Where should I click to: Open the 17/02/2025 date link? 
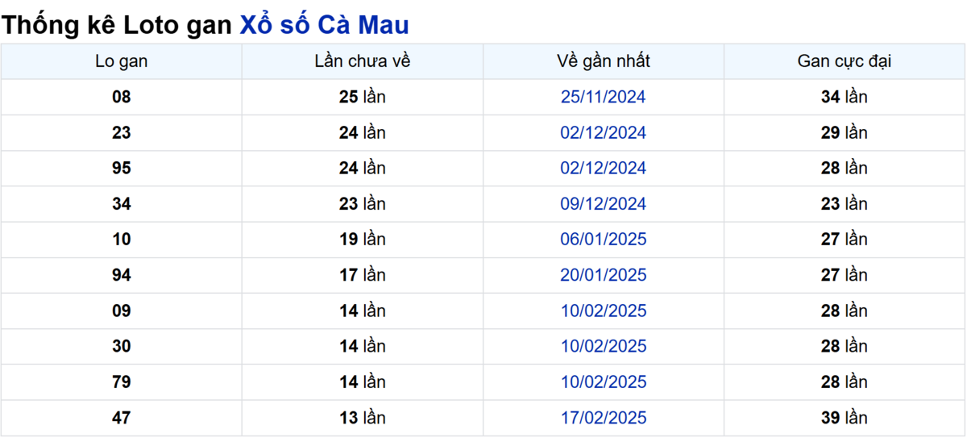604,418
